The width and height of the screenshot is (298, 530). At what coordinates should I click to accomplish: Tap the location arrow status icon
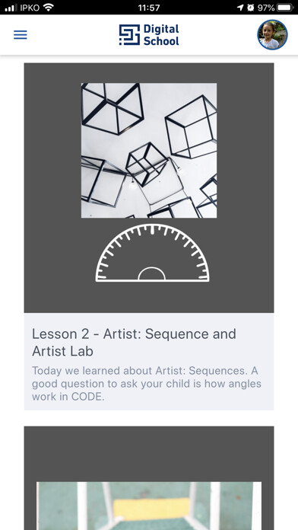pos(240,7)
